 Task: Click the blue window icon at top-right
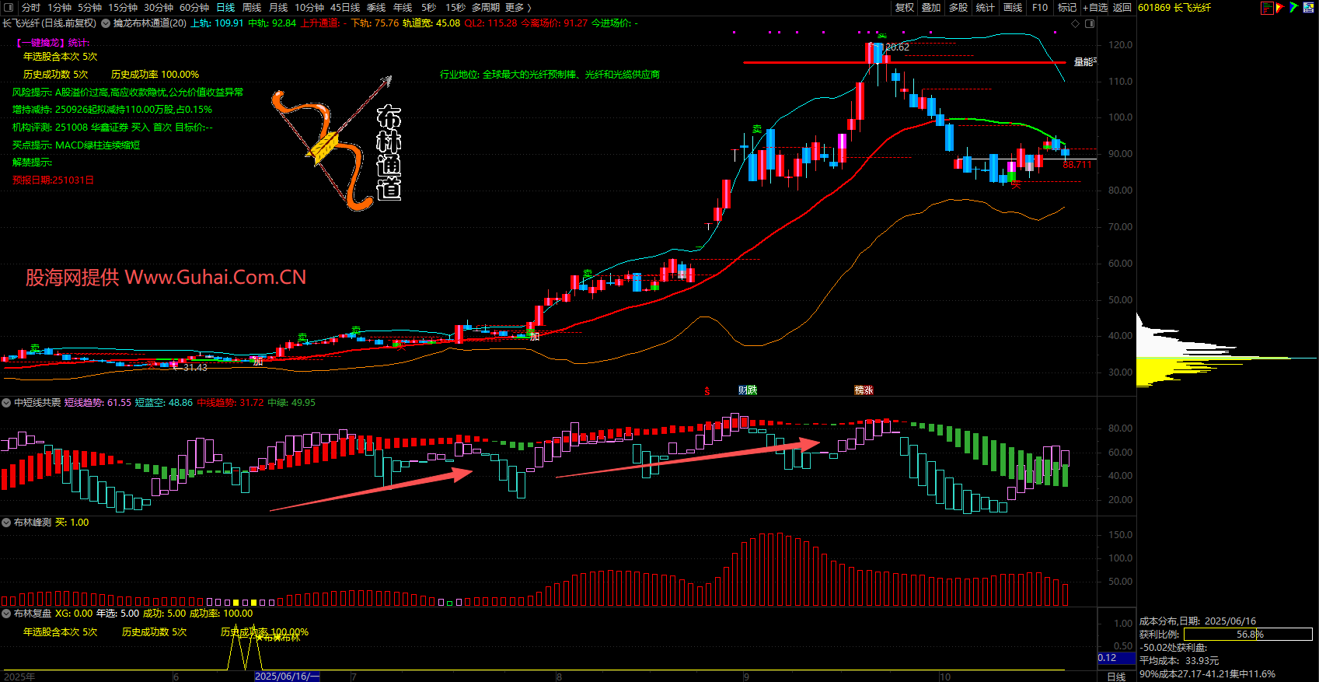tap(1307, 8)
